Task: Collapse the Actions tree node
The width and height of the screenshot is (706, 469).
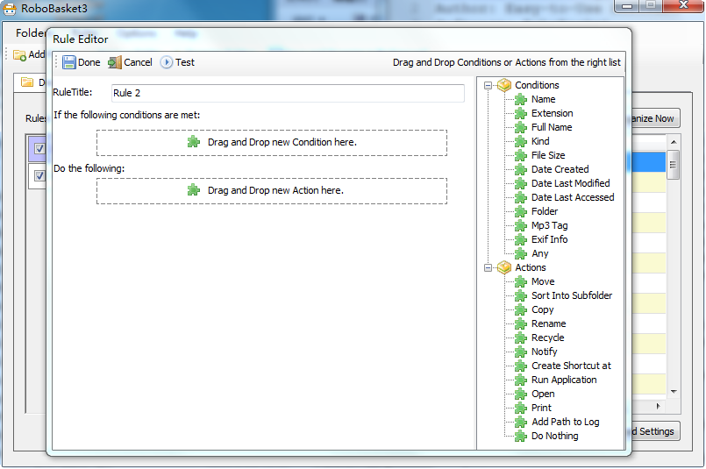Action: (x=488, y=268)
